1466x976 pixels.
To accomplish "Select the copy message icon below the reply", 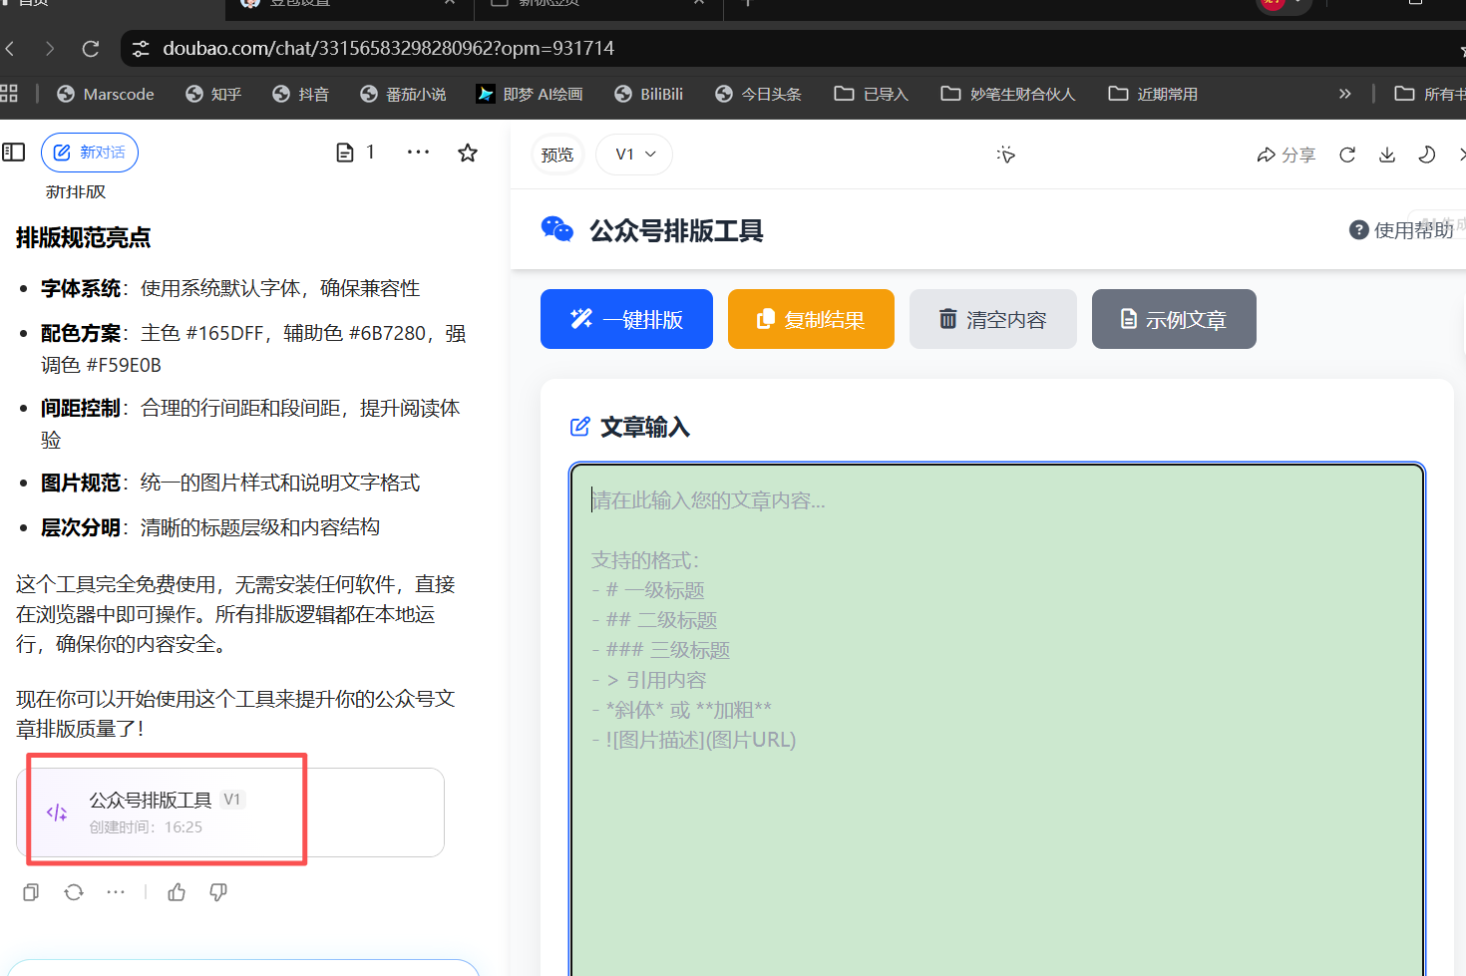I will (30, 891).
